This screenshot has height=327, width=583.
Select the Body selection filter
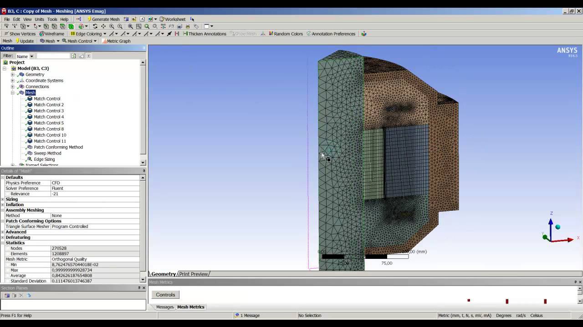click(x=71, y=26)
